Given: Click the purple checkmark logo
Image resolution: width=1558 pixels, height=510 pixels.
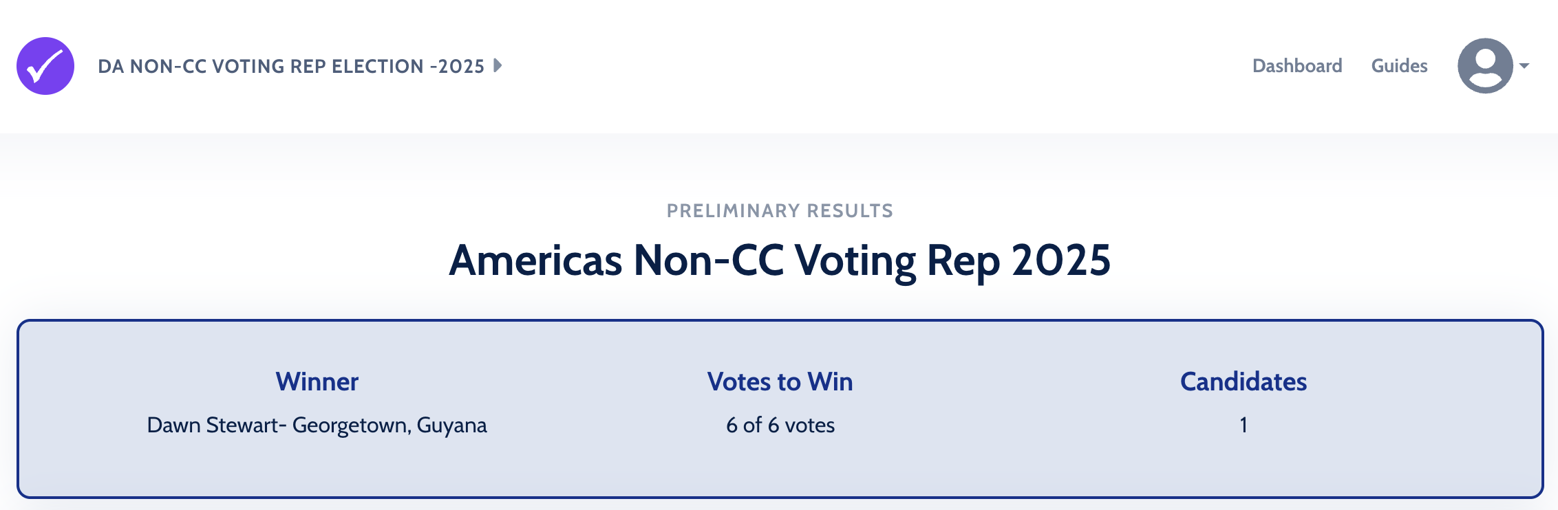Looking at the screenshot, I should [45, 66].
